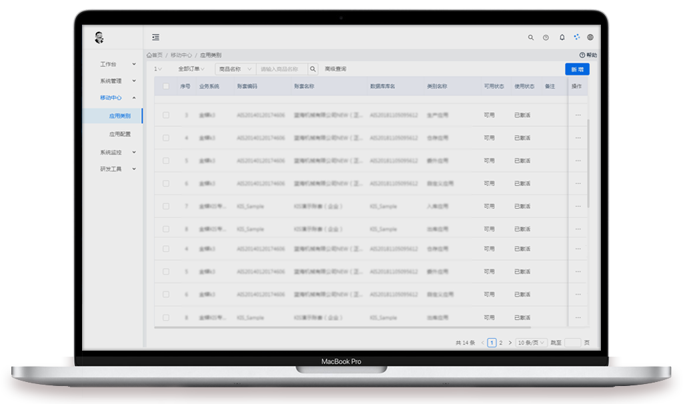Check the checkbox for row number 7

point(166,206)
